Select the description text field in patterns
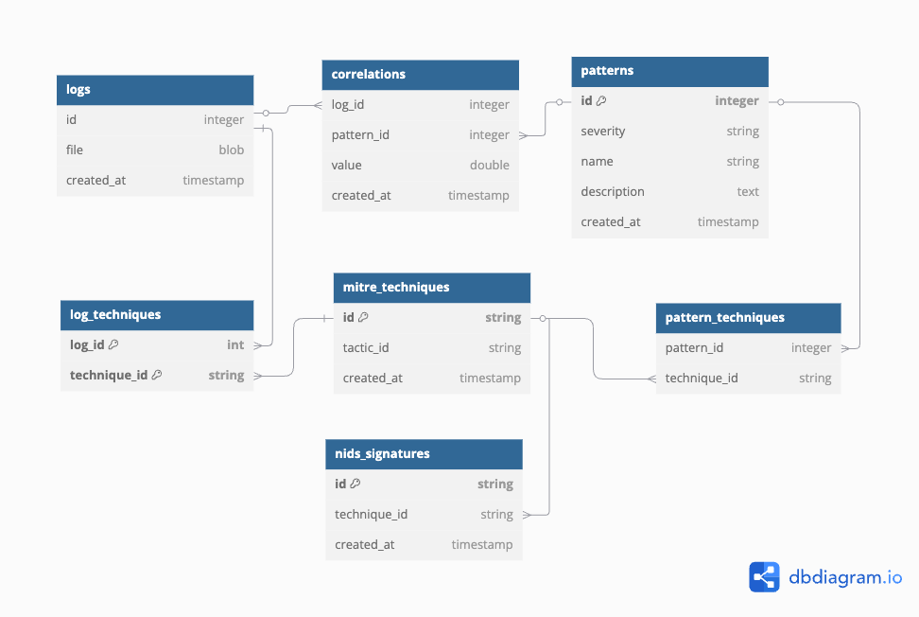 point(669,192)
